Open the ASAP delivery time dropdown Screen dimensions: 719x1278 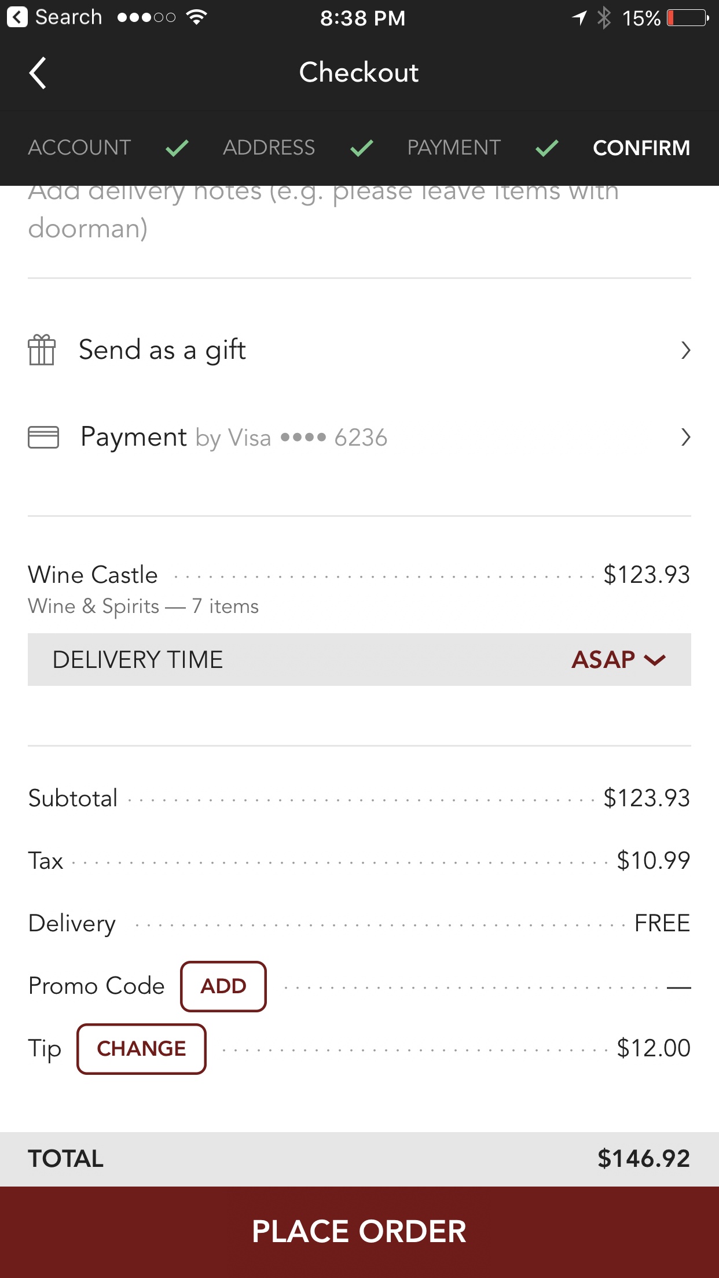(618, 660)
